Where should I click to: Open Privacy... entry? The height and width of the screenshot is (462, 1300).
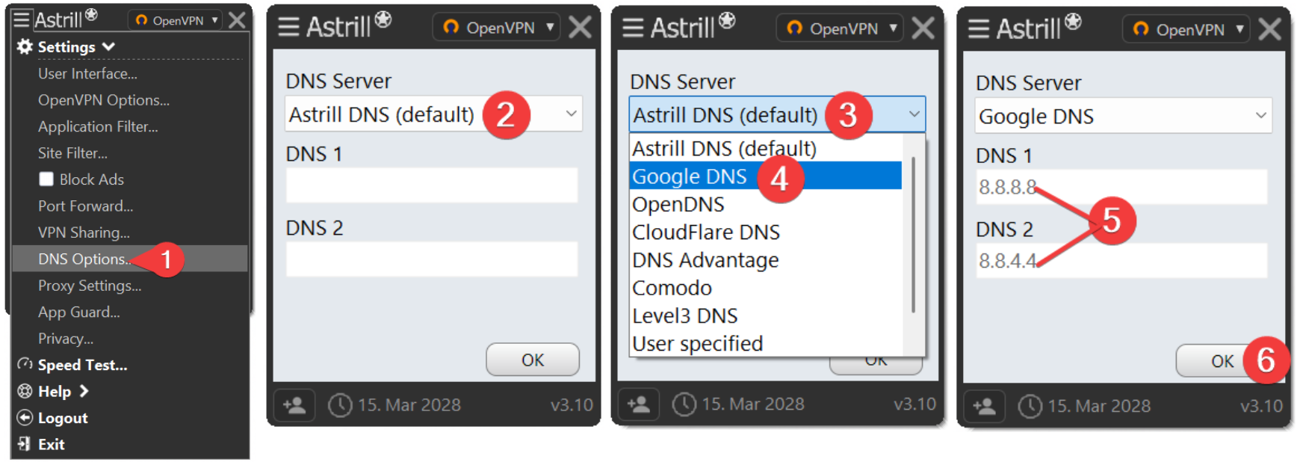coord(66,339)
